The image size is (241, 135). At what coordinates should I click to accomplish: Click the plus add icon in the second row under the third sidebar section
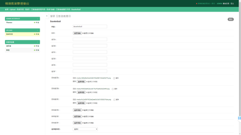pos(34,50)
